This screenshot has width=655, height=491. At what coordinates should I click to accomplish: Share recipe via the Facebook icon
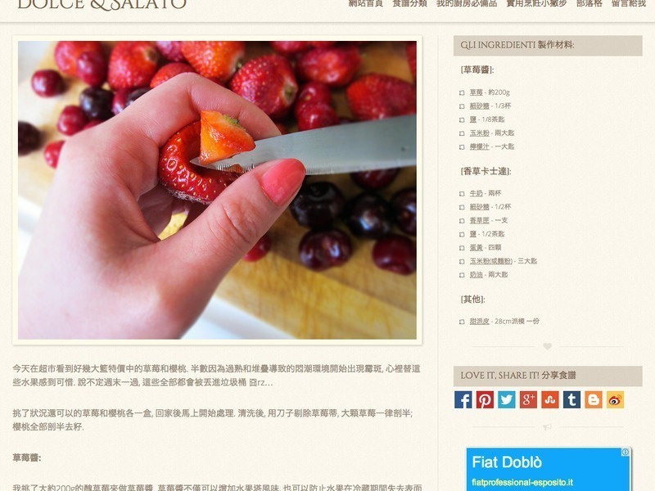[x=463, y=399]
